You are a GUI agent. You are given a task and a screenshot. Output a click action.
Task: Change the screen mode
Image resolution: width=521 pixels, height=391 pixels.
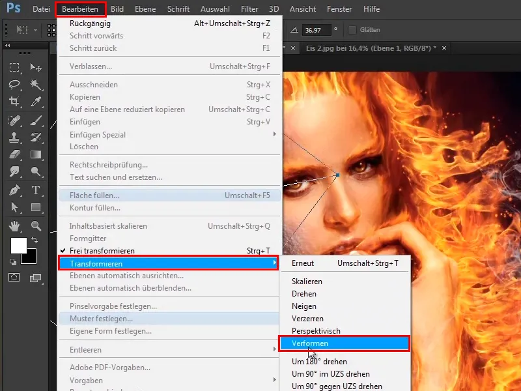(x=35, y=278)
